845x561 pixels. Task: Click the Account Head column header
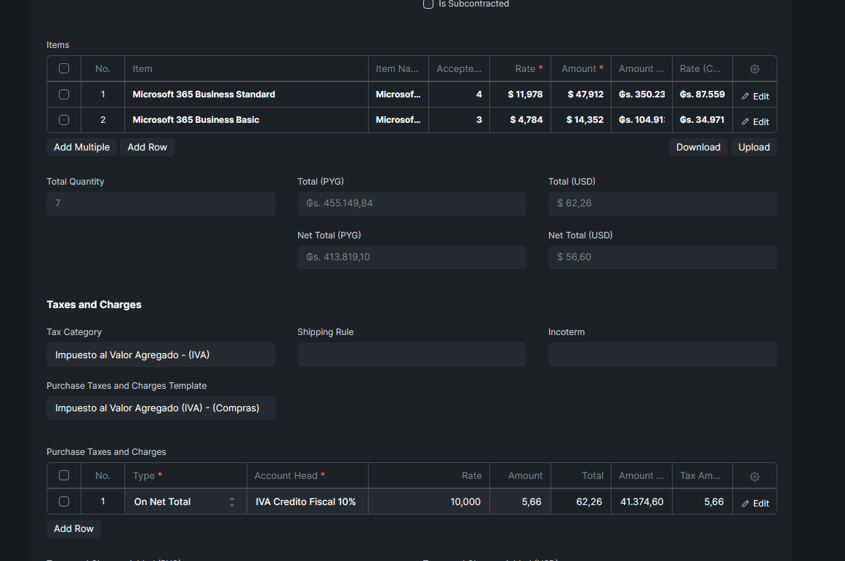point(308,475)
